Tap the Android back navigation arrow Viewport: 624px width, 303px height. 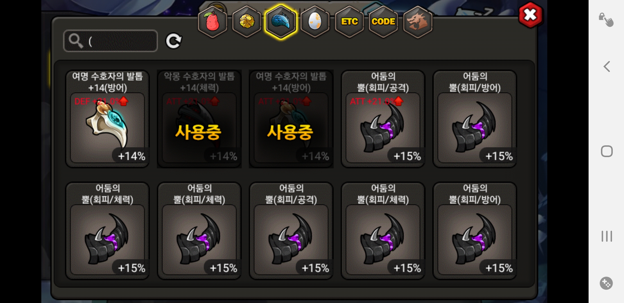click(x=607, y=67)
